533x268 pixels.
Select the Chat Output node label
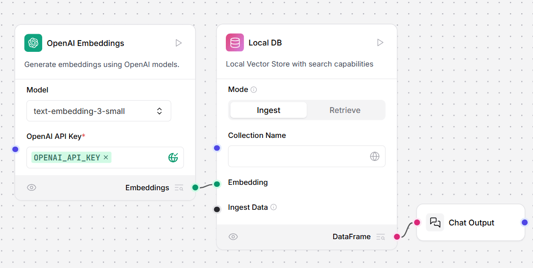471,223
